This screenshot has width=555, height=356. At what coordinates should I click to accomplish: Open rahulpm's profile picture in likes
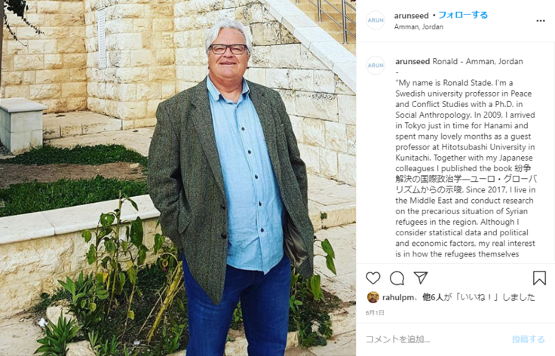tap(373, 297)
